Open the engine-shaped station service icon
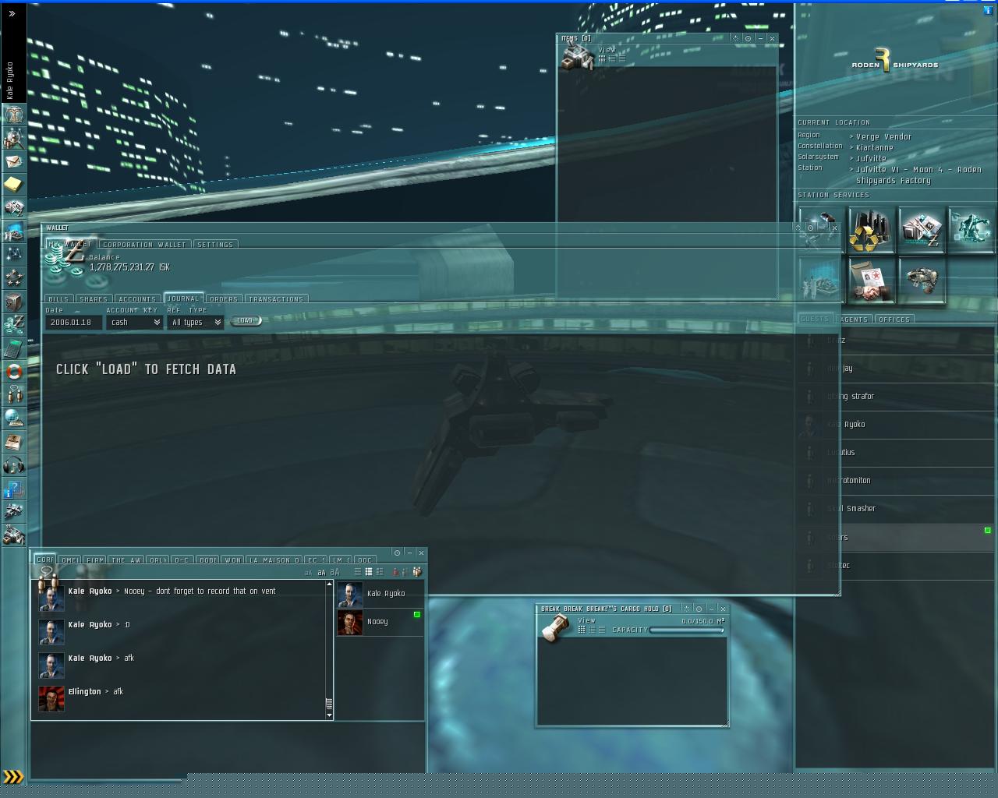Screen dimensions: 998x798 pyautogui.click(x=921, y=281)
